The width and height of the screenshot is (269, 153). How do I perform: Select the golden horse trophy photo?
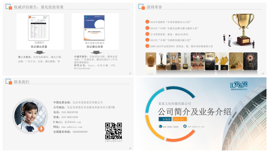(222, 61)
